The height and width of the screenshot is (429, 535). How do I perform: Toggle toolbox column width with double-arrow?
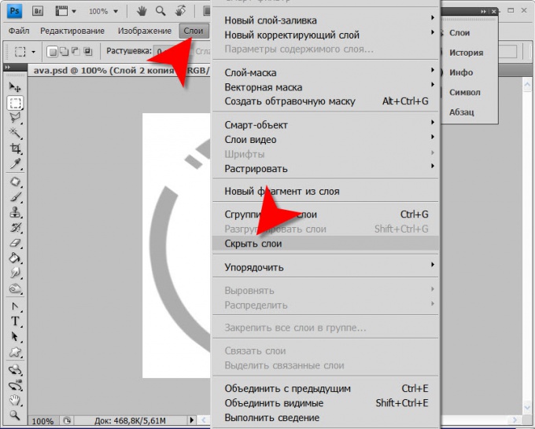click(x=8, y=67)
